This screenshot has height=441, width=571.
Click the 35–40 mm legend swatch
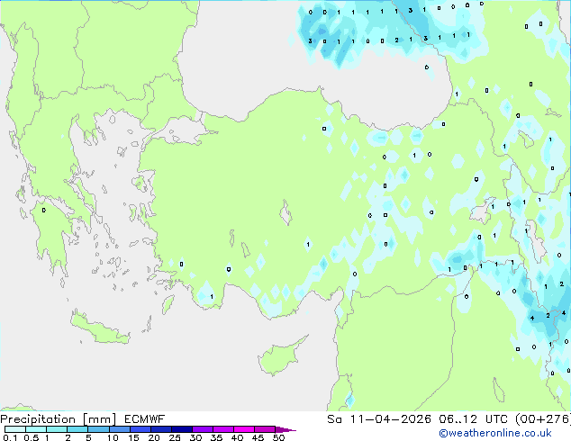222,429
